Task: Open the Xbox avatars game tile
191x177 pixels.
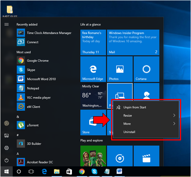Action: tap(93, 156)
